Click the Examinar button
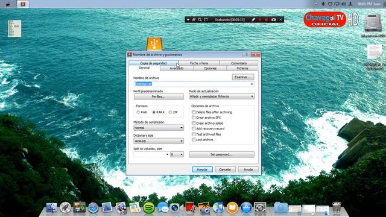This screenshot has height=217, width=386. pos(242,77)
